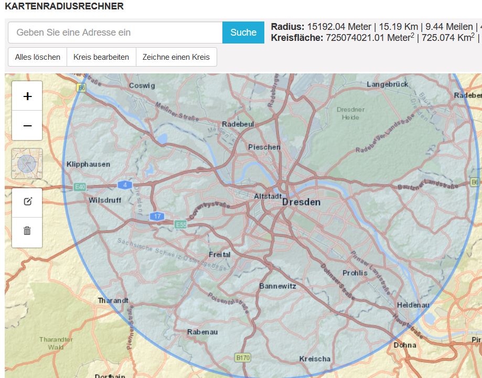
Task: Click the Klipphausen map label
Action: tap(88, 165)
